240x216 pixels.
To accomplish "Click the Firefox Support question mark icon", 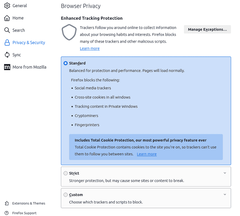I will coord(7,213).
